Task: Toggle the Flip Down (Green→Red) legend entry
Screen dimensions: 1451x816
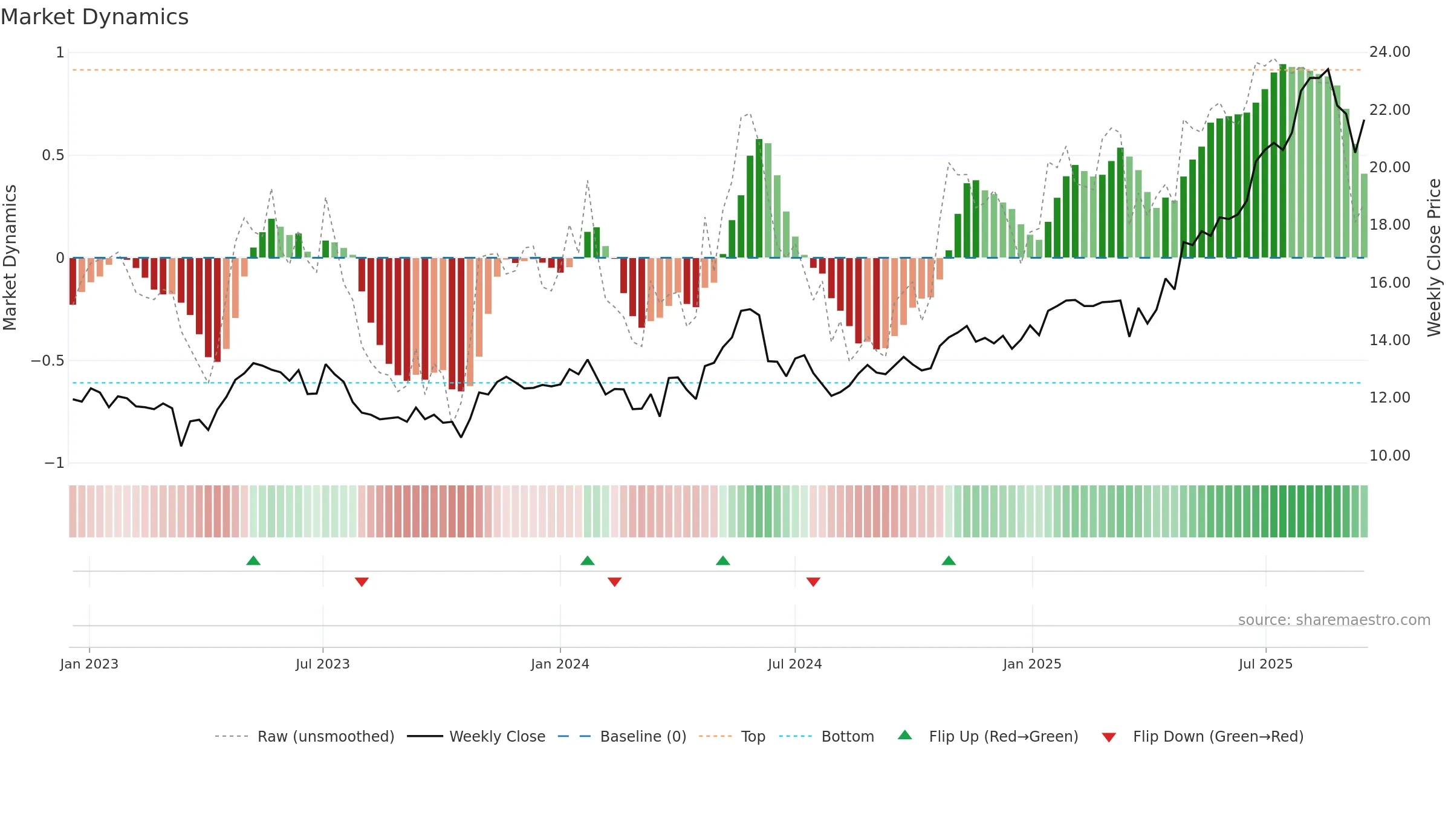Action: point(1202,736)
